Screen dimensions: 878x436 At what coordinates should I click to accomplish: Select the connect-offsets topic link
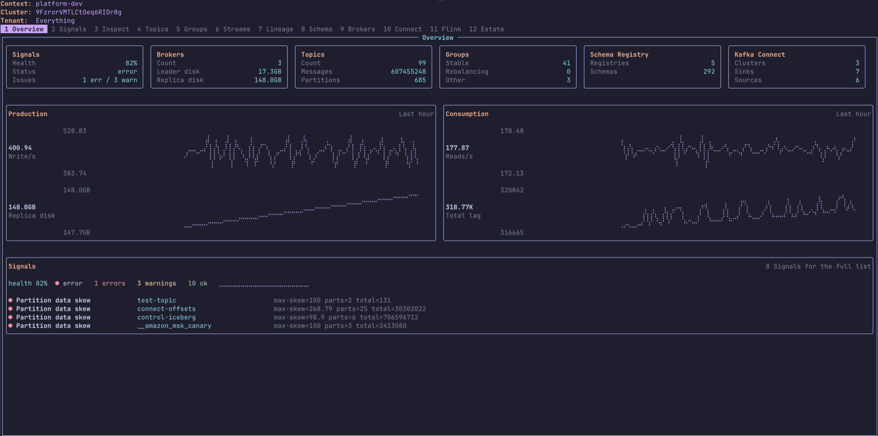(166, 309)
